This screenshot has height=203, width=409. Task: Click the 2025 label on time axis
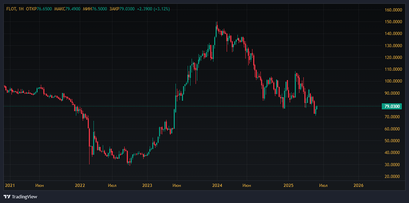click(288, 185)
